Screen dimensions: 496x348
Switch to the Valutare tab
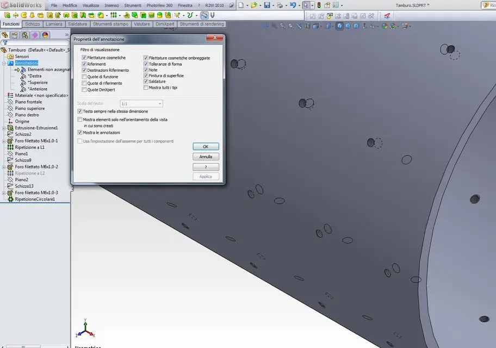[x=142, y=24]
